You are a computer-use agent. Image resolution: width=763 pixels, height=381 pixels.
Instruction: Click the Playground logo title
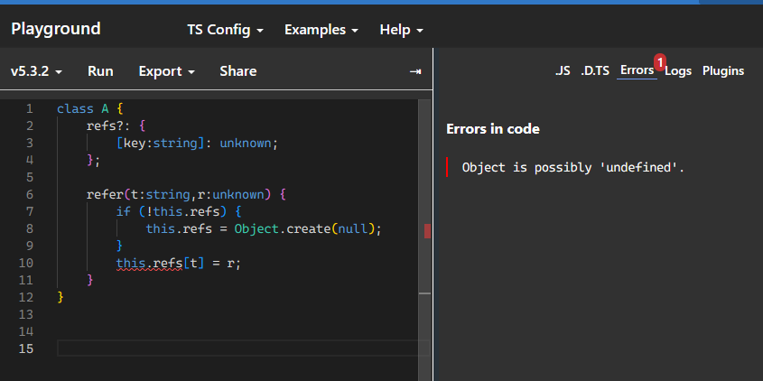56,29
